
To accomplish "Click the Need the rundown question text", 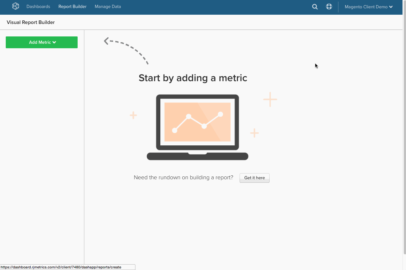I will tap(183, 177).
